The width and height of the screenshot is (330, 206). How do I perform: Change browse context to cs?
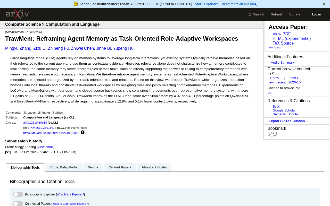pyautogui.click(x=269, y=92)
